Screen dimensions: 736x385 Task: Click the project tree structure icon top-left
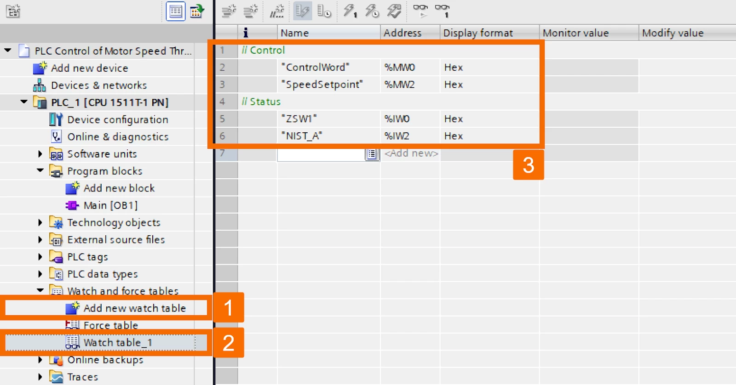(13, 11)
